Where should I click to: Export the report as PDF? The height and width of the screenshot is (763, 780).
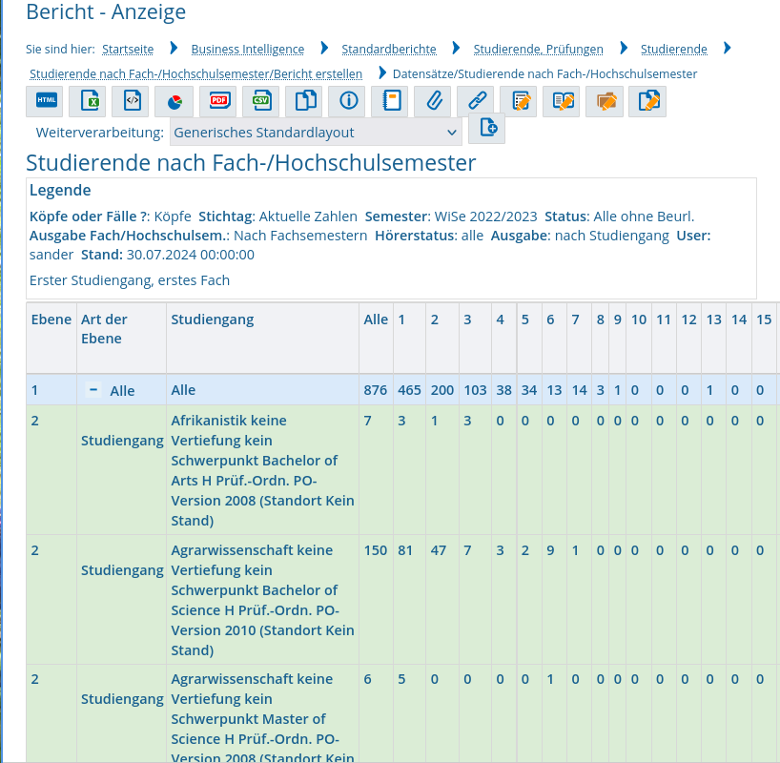217,101
